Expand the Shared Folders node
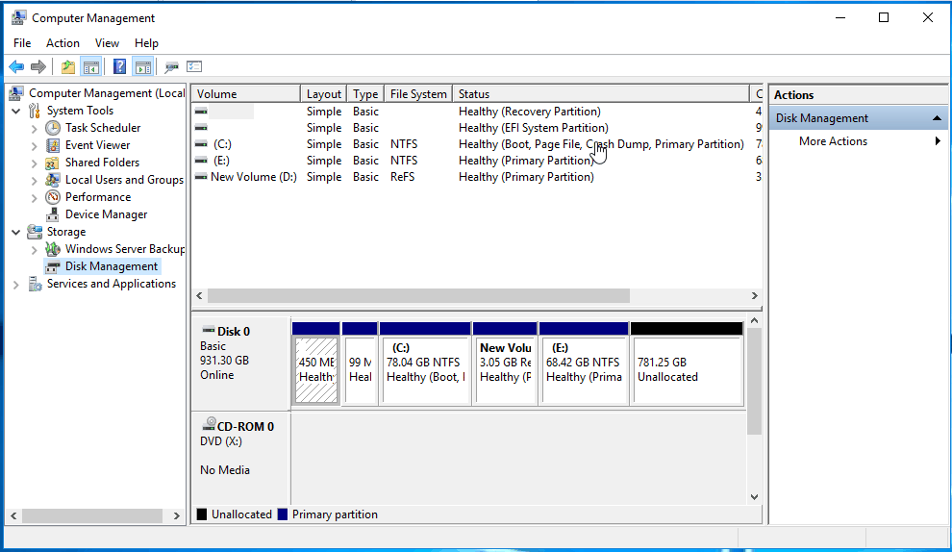Image resolution: width=952 pixels, height=552 pixels. click(34, 163)
